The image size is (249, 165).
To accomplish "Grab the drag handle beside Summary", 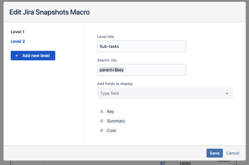I will 102,121.
